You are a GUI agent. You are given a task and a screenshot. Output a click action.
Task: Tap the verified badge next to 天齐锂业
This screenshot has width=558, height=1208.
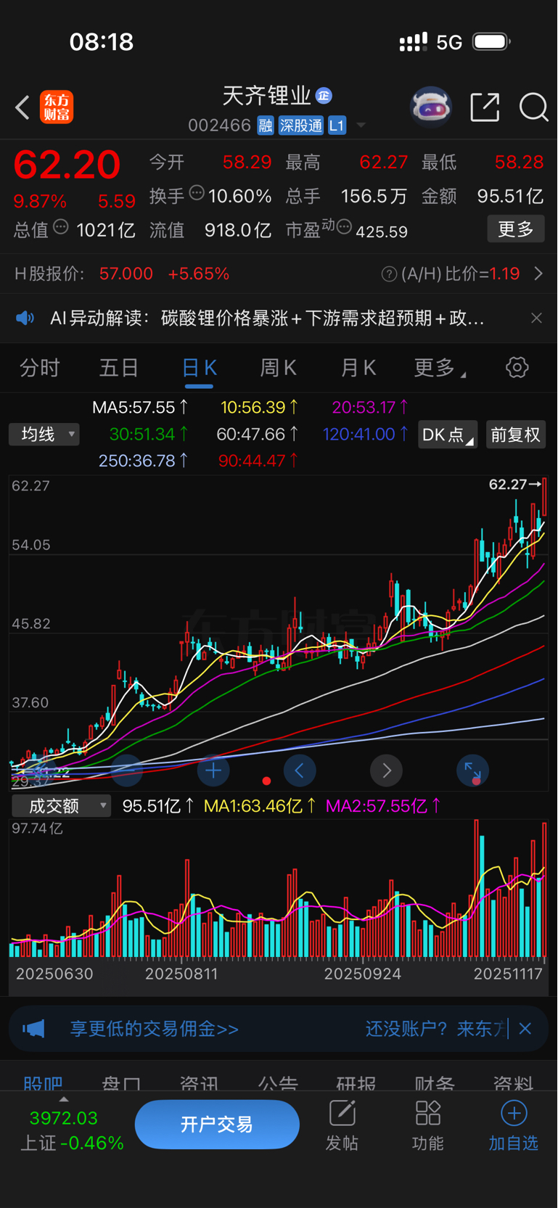pos(324,95)
